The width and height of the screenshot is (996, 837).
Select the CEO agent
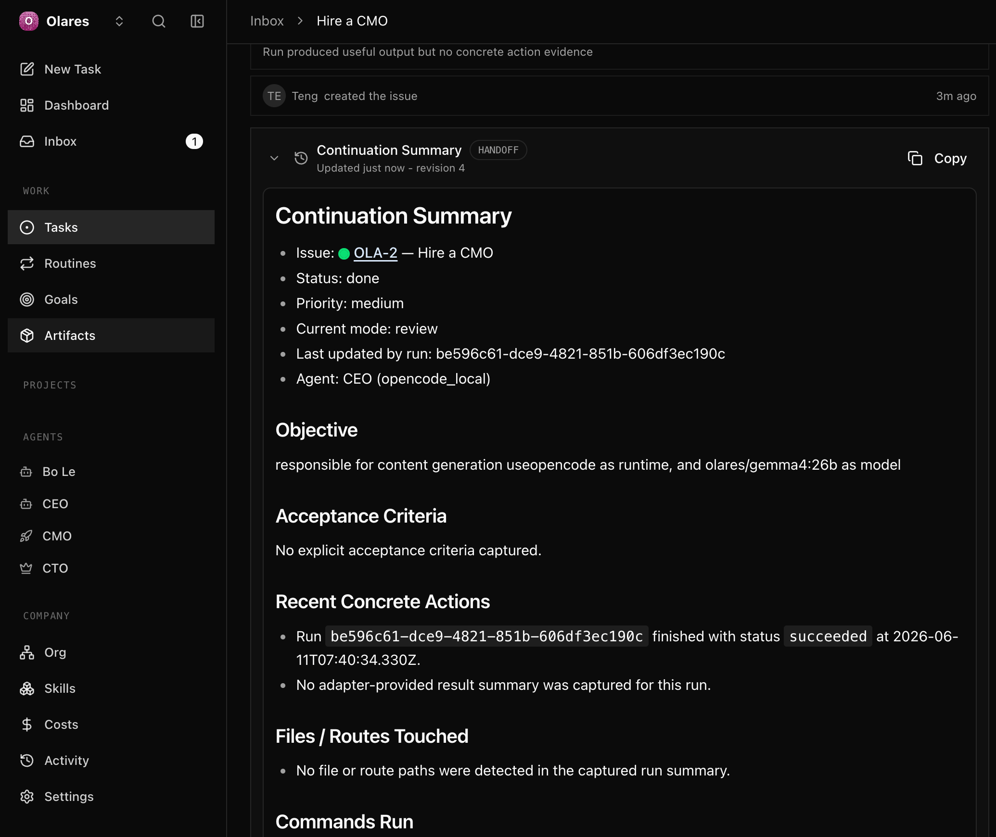pyautogui.click(x=111, y=504)
